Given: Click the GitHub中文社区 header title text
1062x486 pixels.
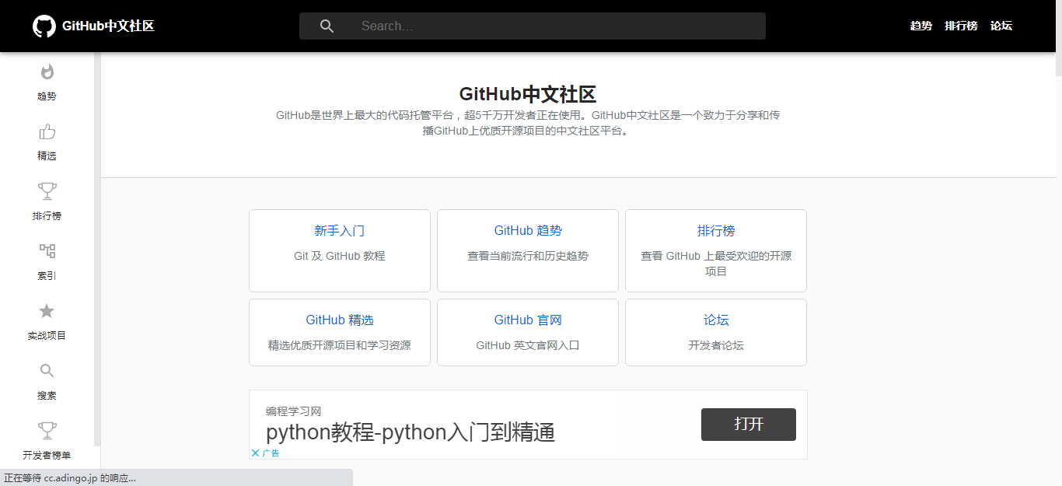Looking at the screenshot, I should pyautogui.click(x=108, y=26).
